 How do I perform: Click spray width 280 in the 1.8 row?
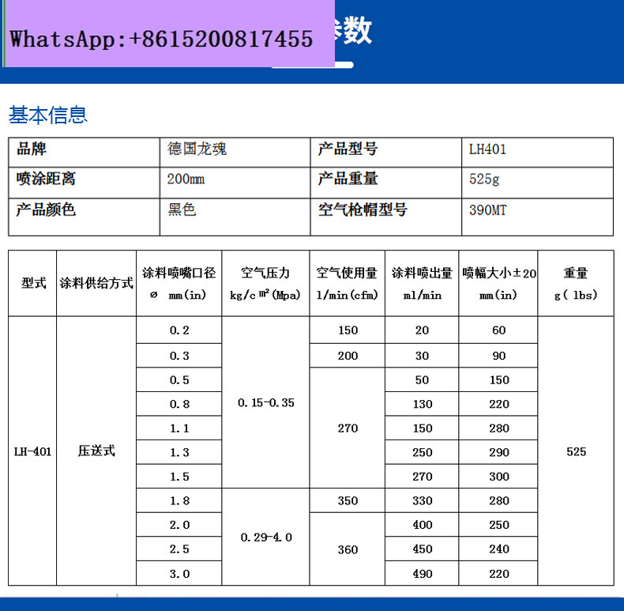click(498, 500)
